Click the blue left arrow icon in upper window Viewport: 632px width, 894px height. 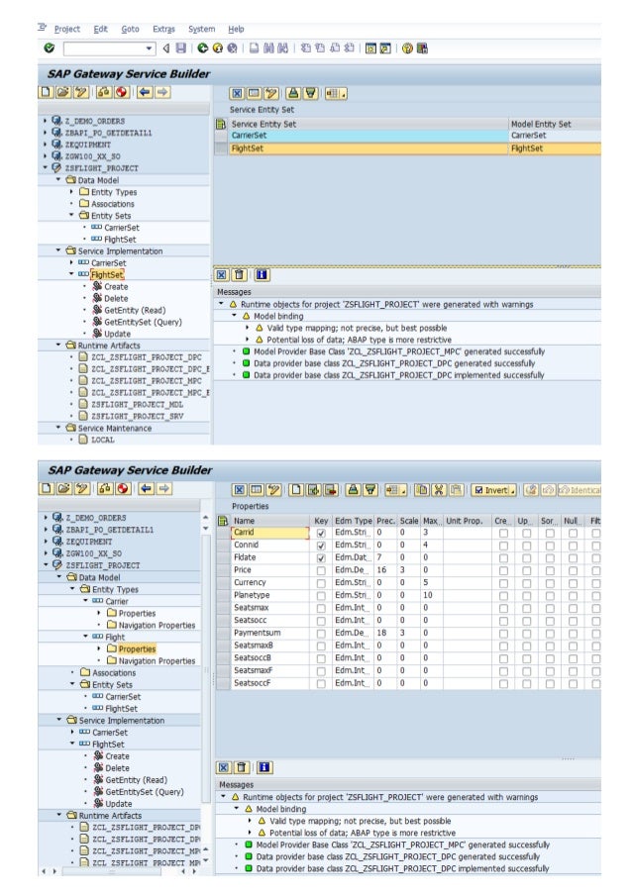[145, 92]
